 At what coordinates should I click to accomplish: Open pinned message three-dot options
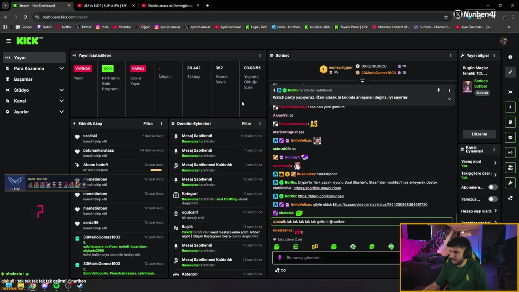[449, 90]
